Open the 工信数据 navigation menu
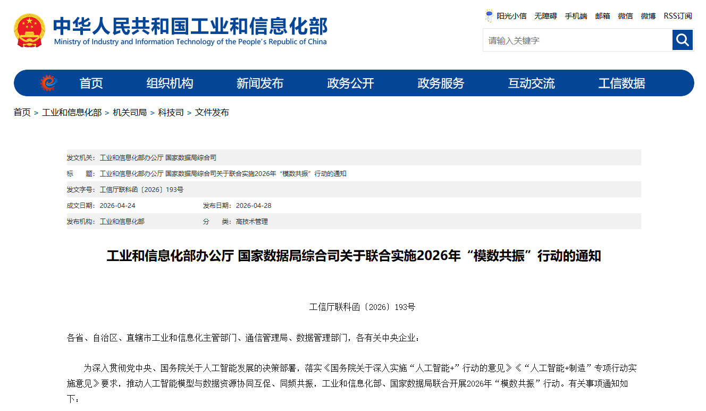706x411 pixels. tap(621, 83)
